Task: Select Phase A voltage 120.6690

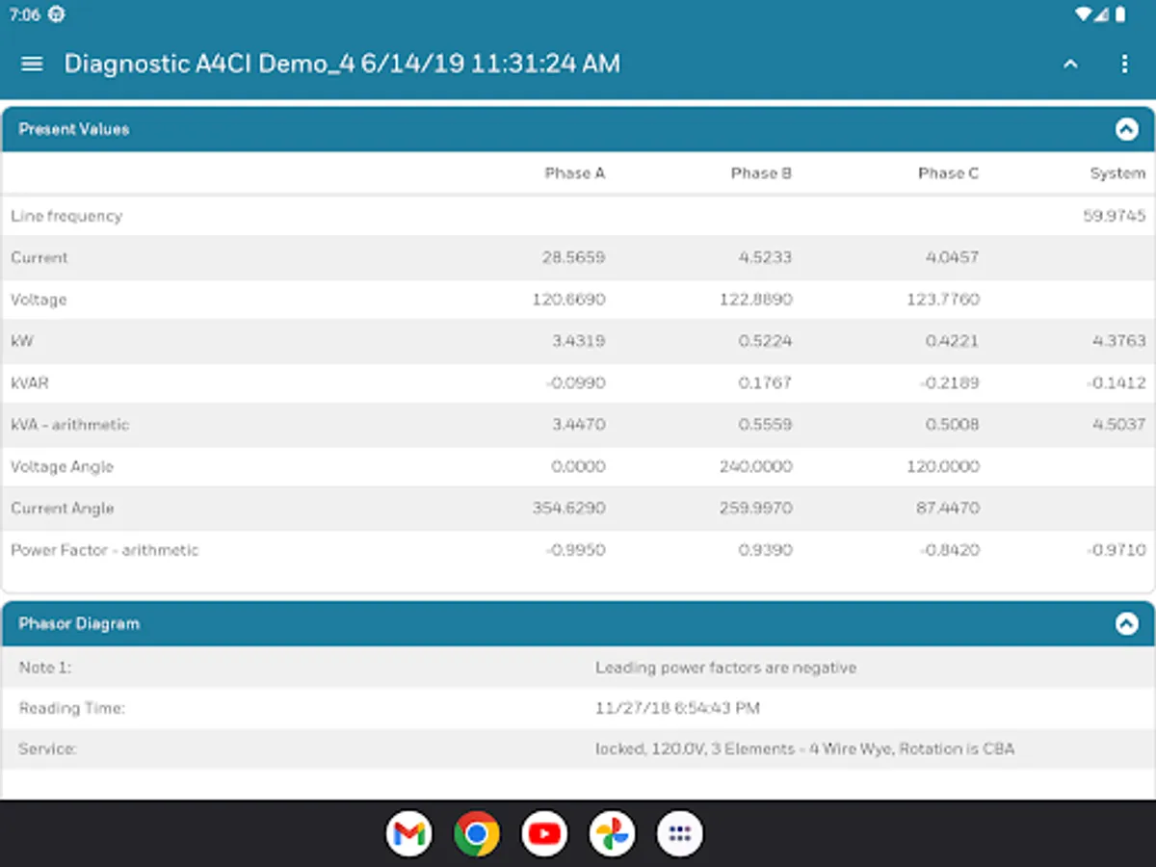Action: (x=568, y=300)
